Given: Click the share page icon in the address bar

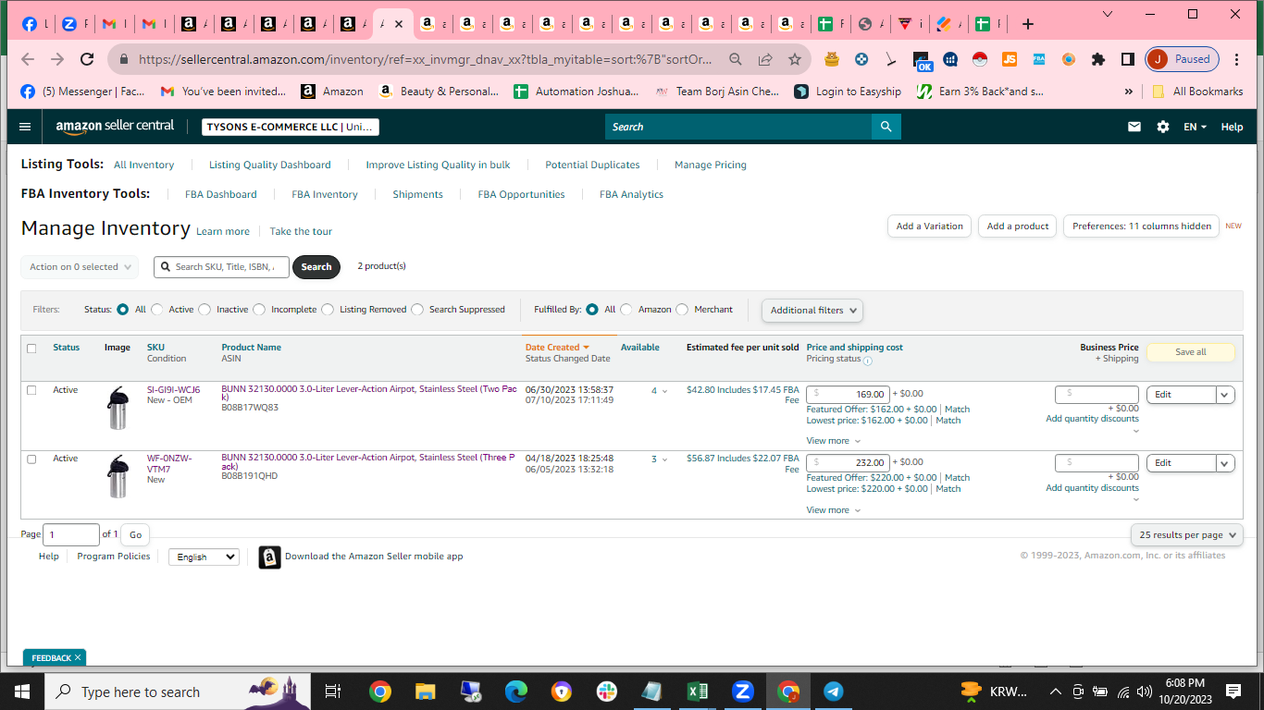Looking at the screenshot, I should click(765, 59).
